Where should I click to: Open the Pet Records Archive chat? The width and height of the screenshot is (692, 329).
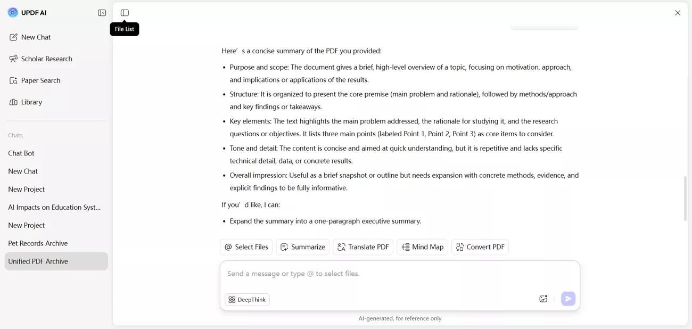(x=38, y=243)
